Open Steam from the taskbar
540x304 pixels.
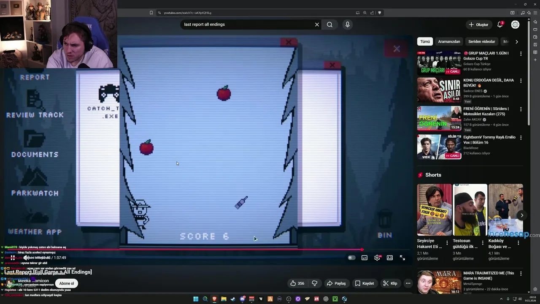click(x=233, y=299)
